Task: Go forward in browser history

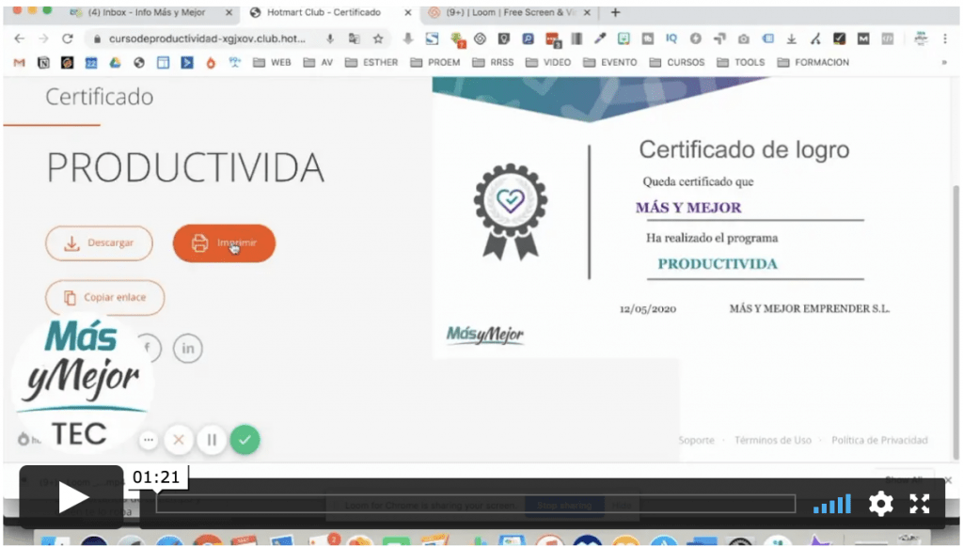Action: (x=43, y=39)
